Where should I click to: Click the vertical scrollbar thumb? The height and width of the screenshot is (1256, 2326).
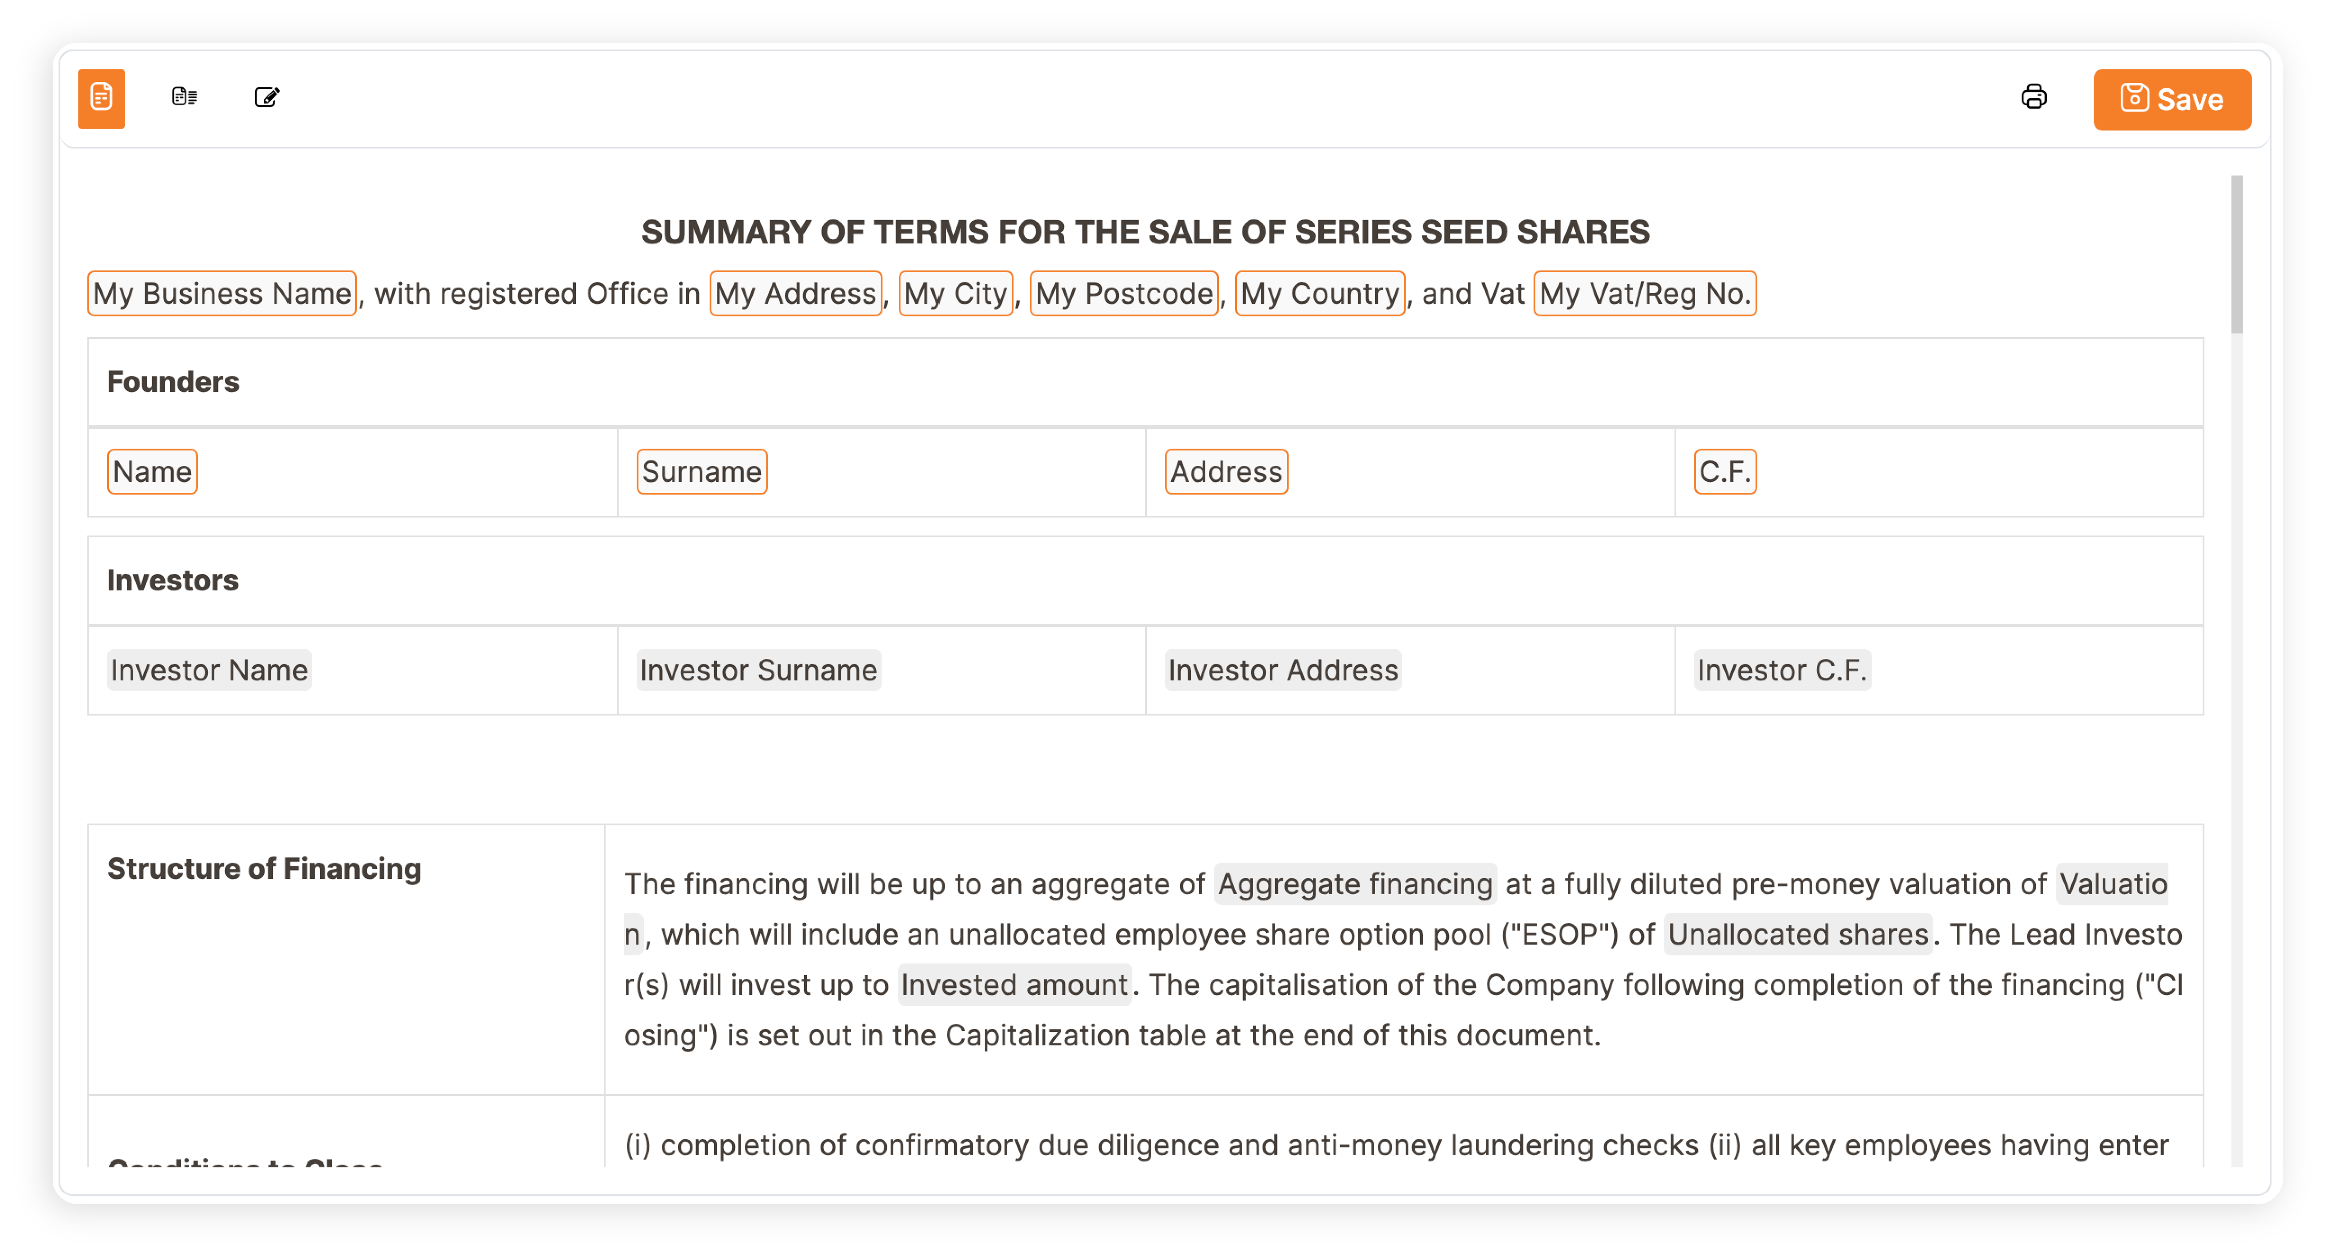pyautogui.click(x=2235, y=254)
